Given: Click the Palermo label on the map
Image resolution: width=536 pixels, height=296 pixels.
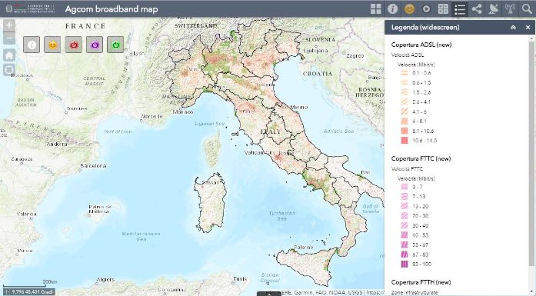Looking at the screenshot, I should (x=304, y=247).
